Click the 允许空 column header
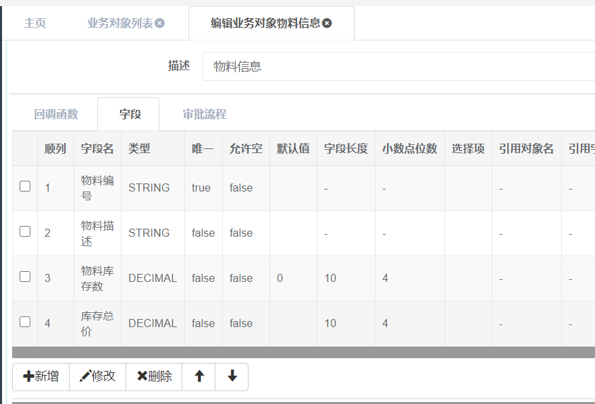This screenshot has height=404, width=595. (247, 148)
